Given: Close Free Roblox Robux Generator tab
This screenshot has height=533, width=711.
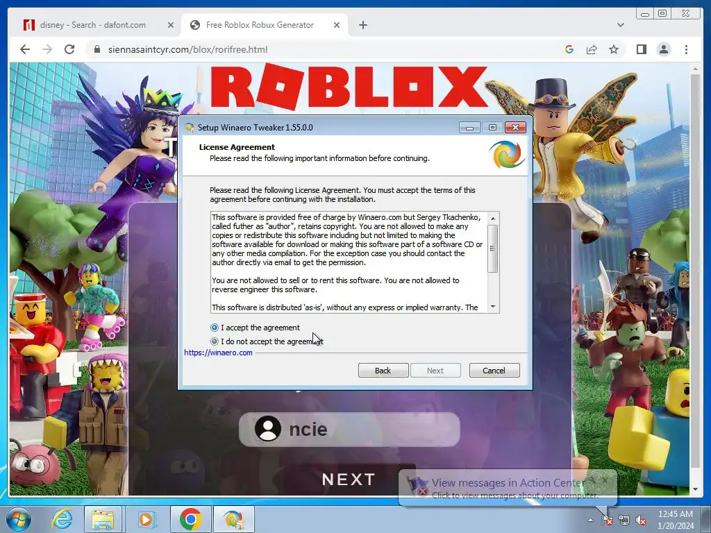Looking at the screenshot, I should point(337,25).
